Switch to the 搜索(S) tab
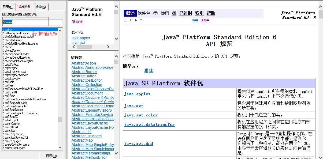This screenshot has width=323, height=159. click(40, 7)
